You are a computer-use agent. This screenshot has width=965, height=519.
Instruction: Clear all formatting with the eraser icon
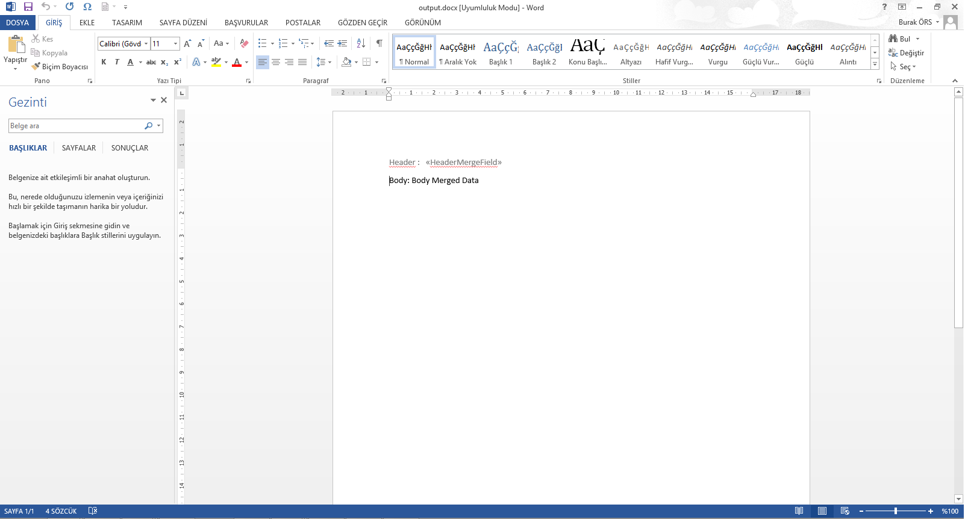coord(244,43)
